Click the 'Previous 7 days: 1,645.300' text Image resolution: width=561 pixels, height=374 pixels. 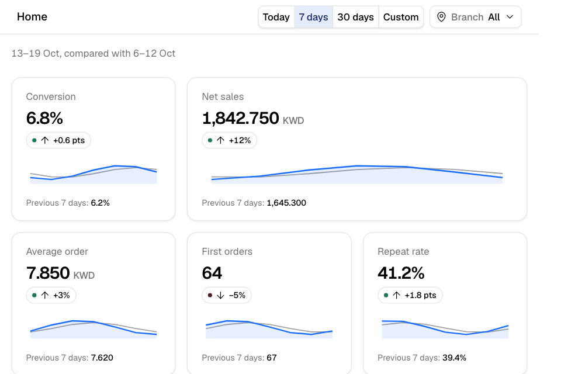coord(254,203)
